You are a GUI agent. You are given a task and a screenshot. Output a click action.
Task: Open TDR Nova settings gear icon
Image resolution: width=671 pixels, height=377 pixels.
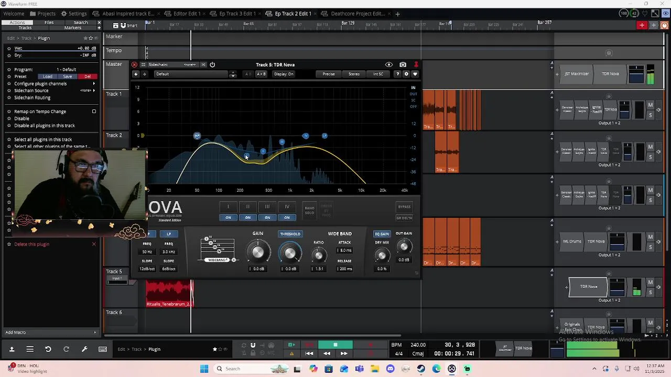tap(406, 74)
